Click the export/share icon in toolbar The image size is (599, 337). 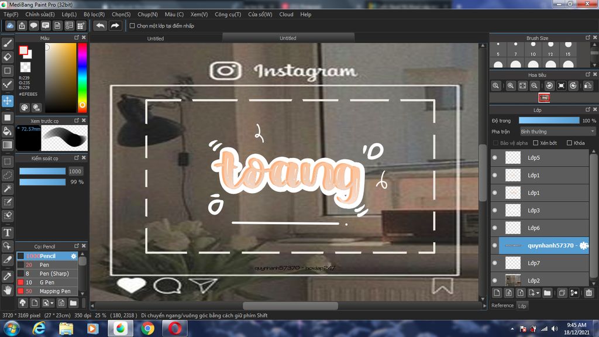[x=22, y=26]
